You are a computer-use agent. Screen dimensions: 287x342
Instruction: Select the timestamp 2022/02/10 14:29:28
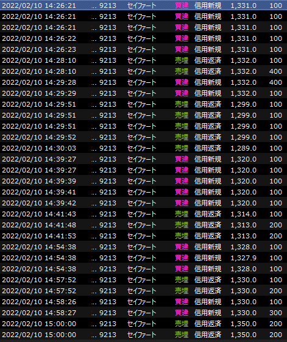(x=39, y=82)
